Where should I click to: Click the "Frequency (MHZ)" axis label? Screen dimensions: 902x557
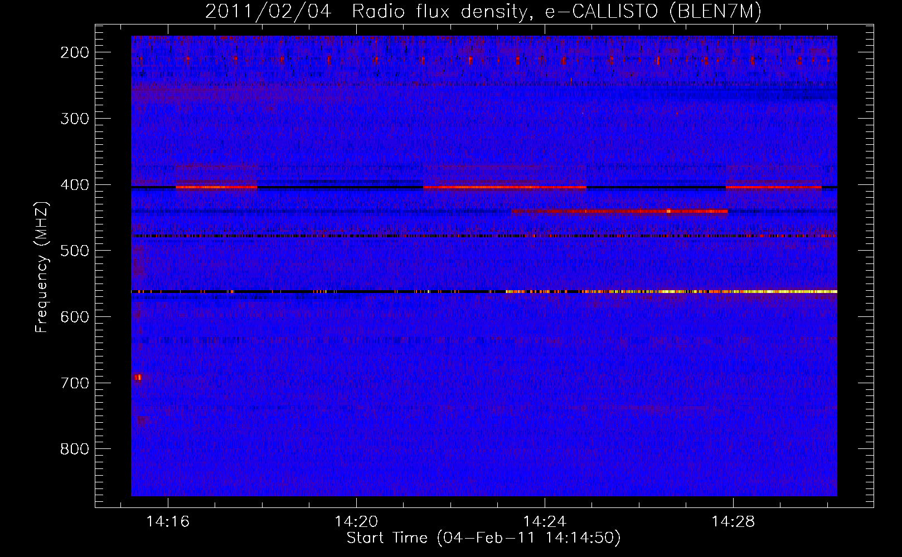pyautogui.click(x=41, y=267)
